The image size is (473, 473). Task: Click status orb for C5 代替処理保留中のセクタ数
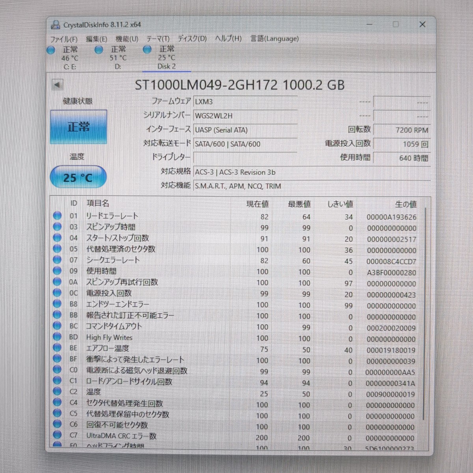pyautogui.click(x=57, y=413)
